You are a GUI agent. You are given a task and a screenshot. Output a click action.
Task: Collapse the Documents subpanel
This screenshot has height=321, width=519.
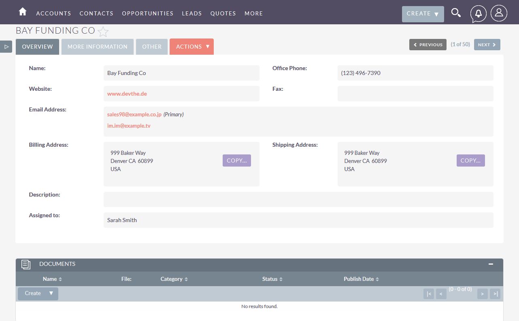(491, 264)
